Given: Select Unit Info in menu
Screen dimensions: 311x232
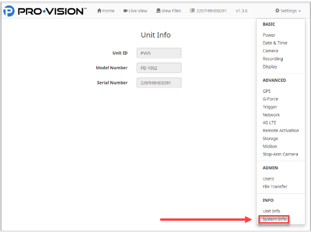Looking at the screenshot, I should click(271, 211).
